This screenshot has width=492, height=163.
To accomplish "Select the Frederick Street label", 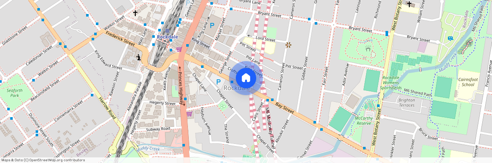I will click(x=120, y=39).
